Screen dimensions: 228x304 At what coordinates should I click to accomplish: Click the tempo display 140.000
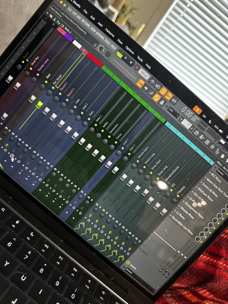click(x=144, y=75)
